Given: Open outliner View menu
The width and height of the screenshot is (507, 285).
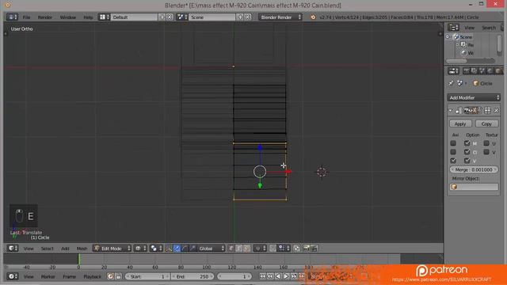Looking at the screenshot, I should tap(469, 28).
